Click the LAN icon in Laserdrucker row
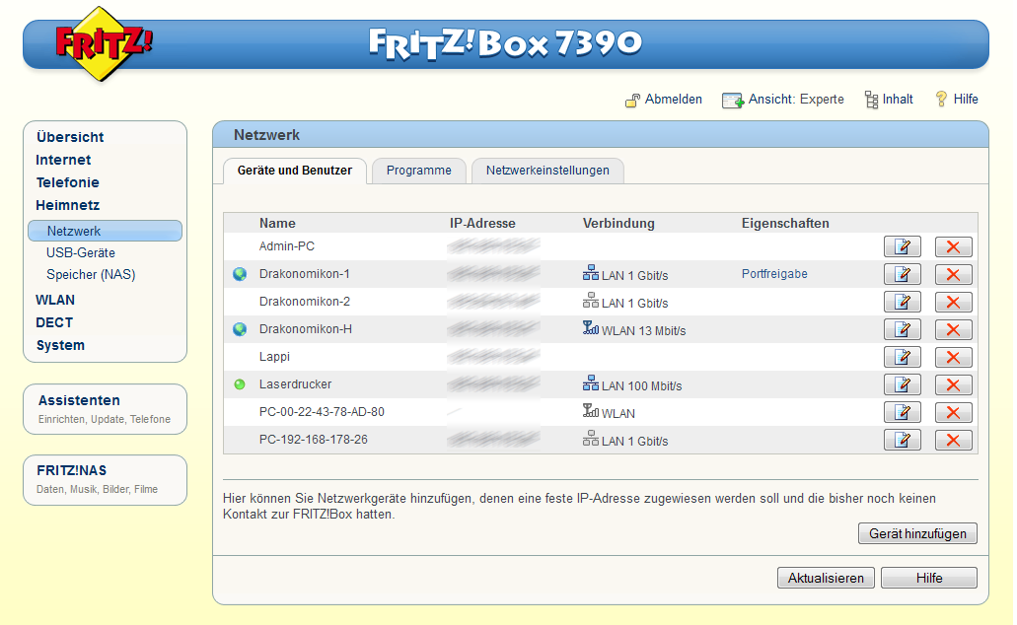 click(590, 383)
